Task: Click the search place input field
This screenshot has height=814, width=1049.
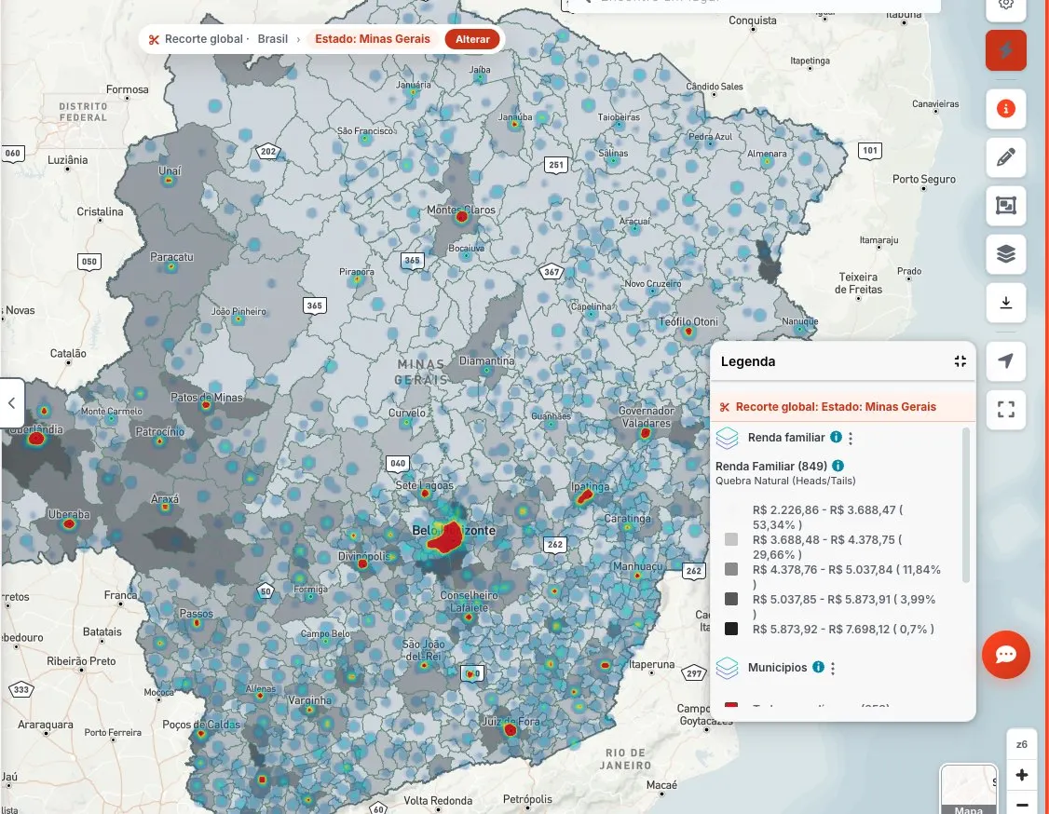Action: [753, 4]
